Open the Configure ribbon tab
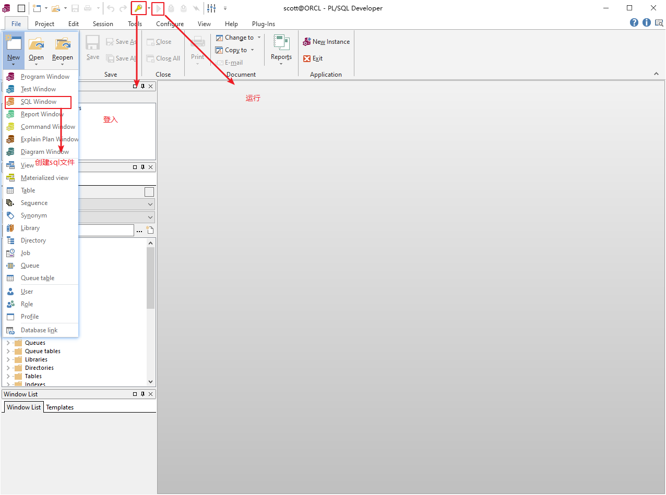The height and width of the screenshot is (495, 666). tap(170, 23)
